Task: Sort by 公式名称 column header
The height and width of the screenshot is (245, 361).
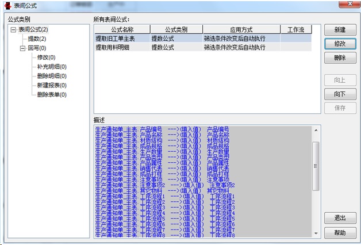Action: coord(121,29)
